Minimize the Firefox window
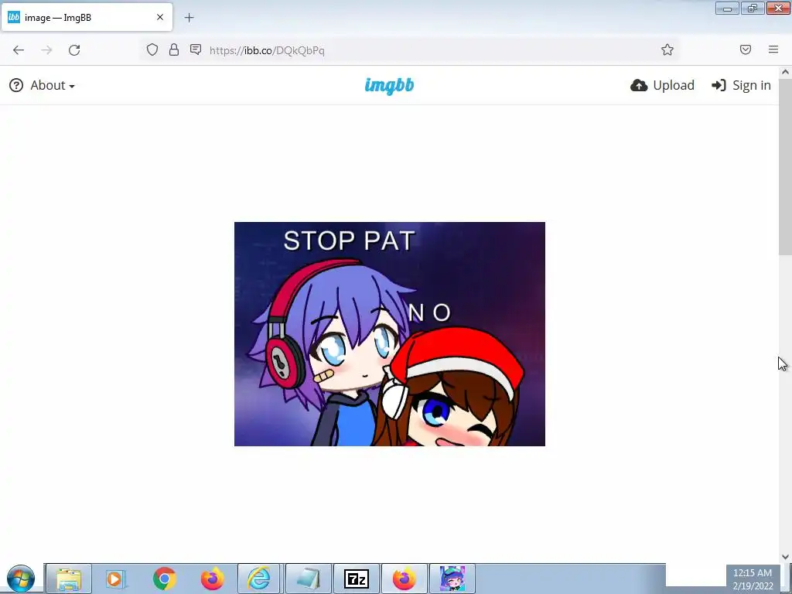This screenshot has width=792, height=594. [727, 9]
